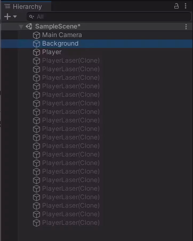This screenshot has height=241, width=193.
Task: Click the Player object's cube icon
Action: pos(37,53)
